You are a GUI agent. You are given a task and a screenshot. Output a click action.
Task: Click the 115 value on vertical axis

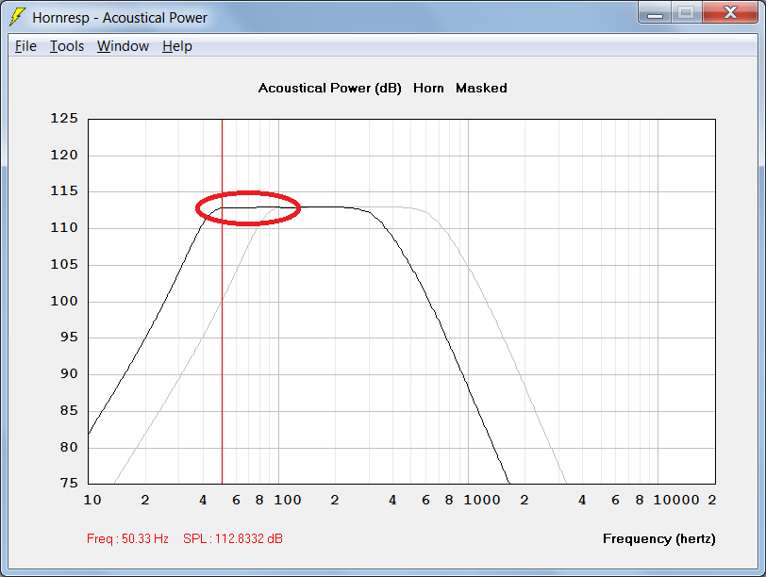coord(64,191)
